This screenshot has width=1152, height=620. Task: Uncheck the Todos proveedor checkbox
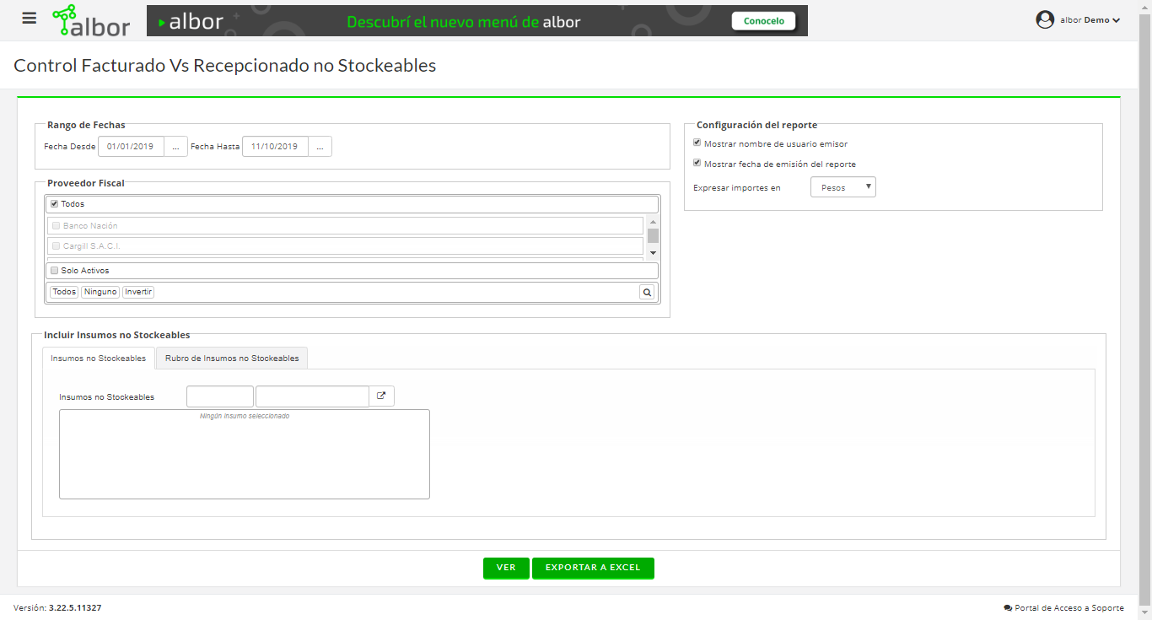[x=54, y=204]
